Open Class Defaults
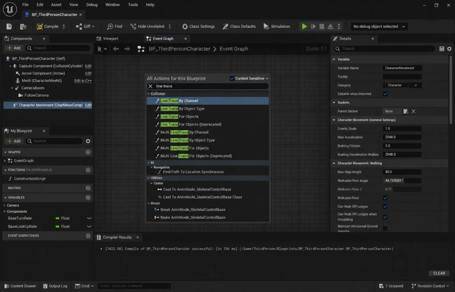The height and width of the screenshot is (292, 455). 239,26
